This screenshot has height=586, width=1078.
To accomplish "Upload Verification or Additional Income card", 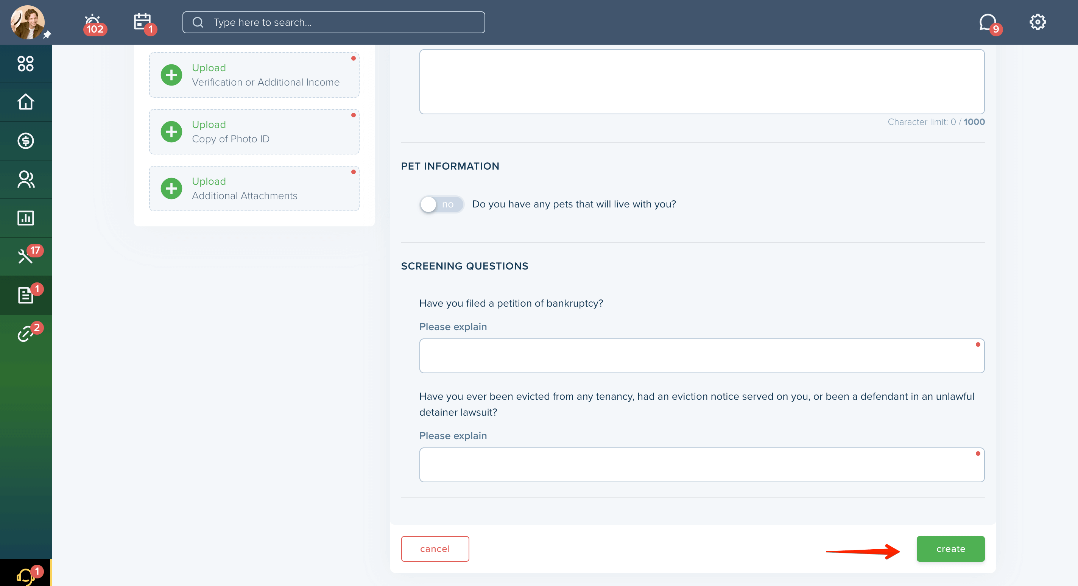I will 254,75.
